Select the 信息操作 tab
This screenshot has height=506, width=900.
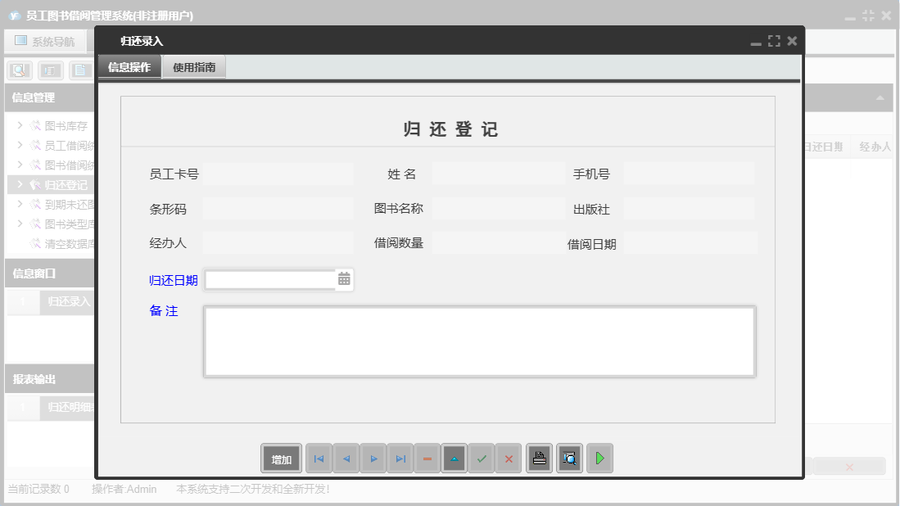(x=129, y=66)
